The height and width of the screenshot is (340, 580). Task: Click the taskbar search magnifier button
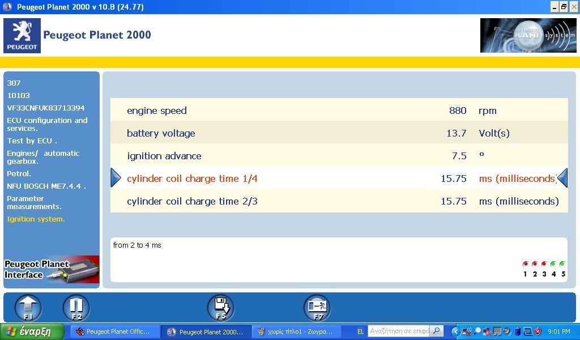point(437,331)
